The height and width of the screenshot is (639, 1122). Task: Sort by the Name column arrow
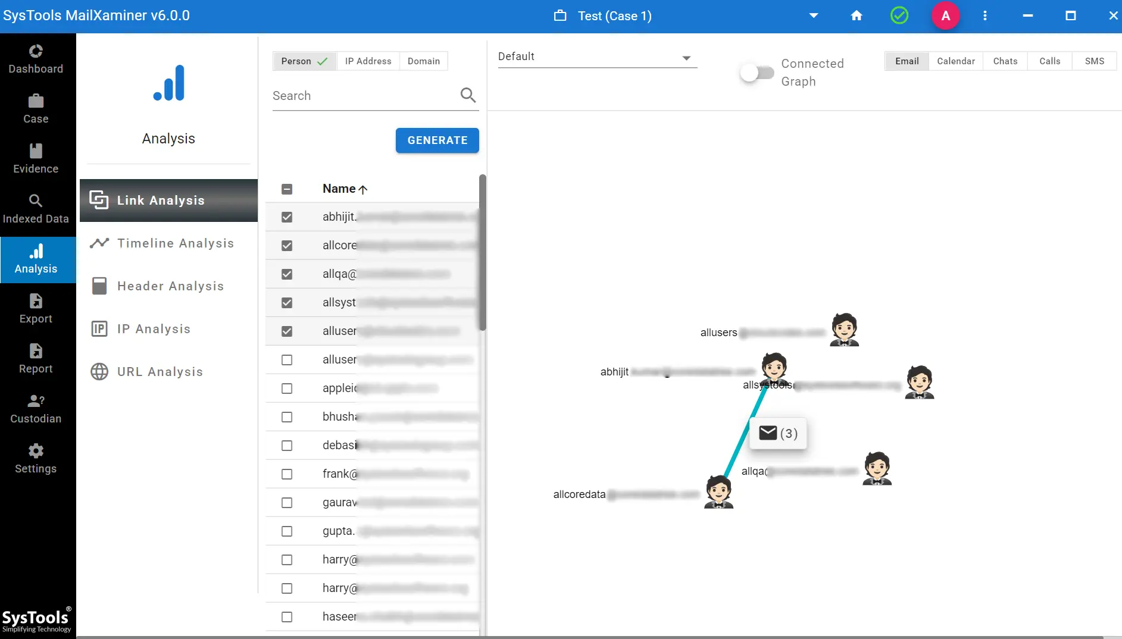tap(363, 189)
